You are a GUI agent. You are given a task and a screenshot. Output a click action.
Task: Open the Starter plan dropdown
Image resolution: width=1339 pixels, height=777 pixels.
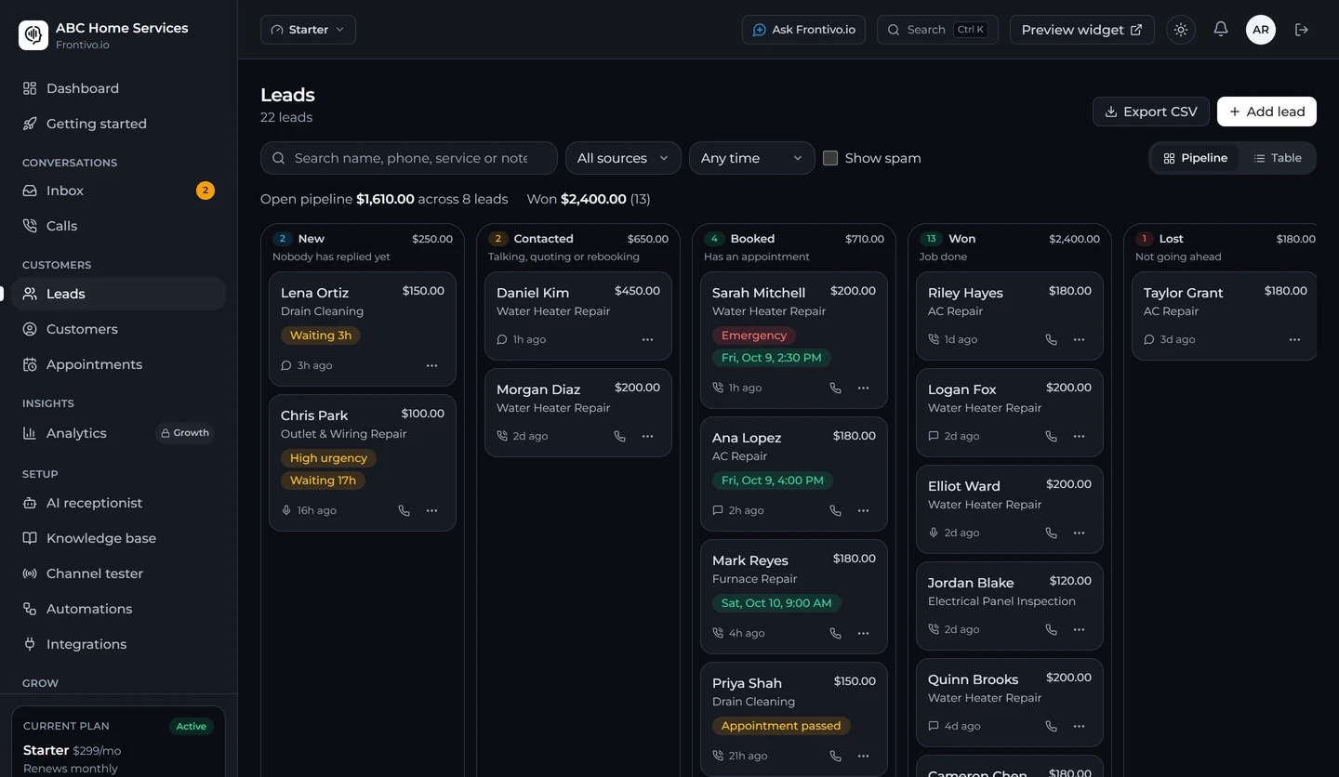click(308, 30)
